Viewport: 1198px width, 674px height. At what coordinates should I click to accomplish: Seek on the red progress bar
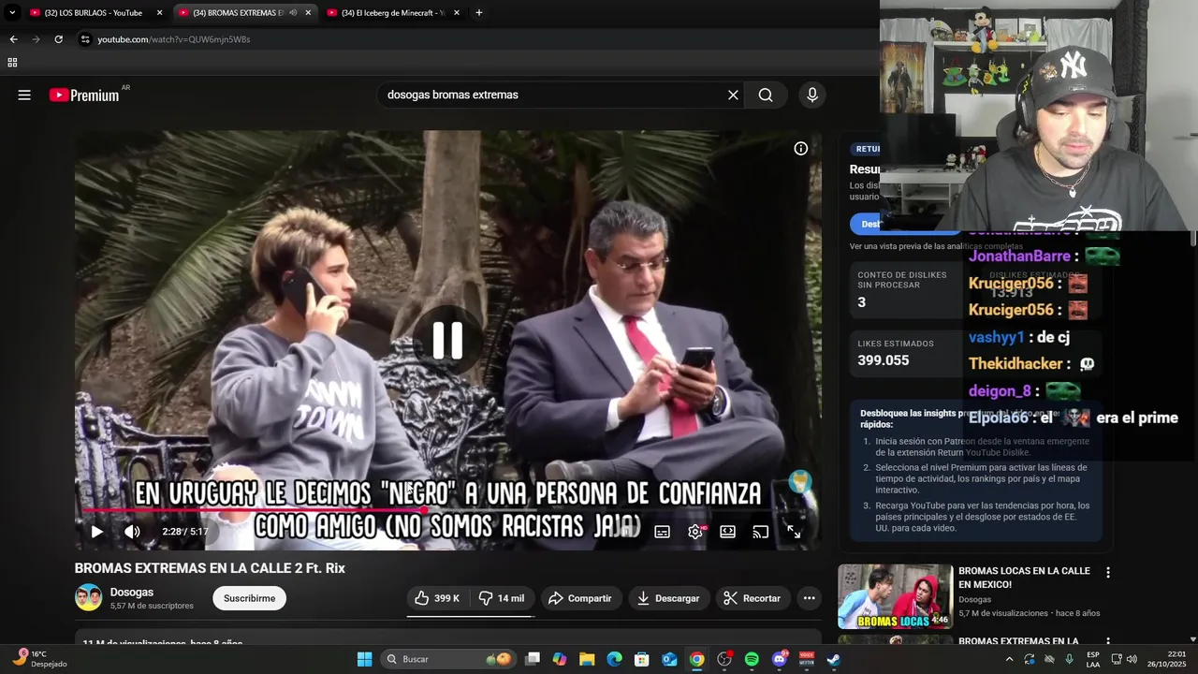click(447, 510)
